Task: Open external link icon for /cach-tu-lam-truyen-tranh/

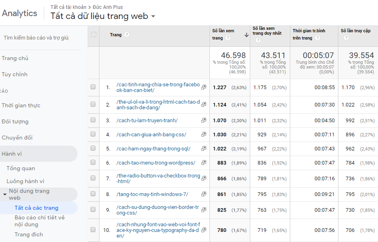Action: point(204,121)
